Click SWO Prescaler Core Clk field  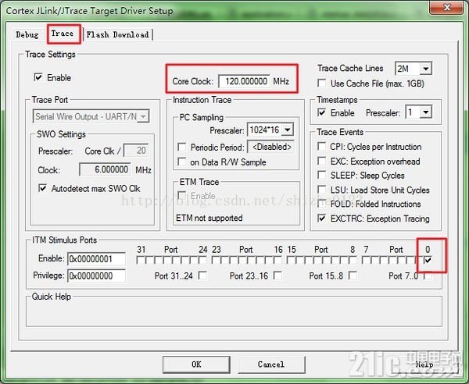click(x=136, y=150)
